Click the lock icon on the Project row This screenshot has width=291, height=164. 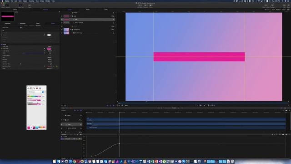tap(114, 13)
